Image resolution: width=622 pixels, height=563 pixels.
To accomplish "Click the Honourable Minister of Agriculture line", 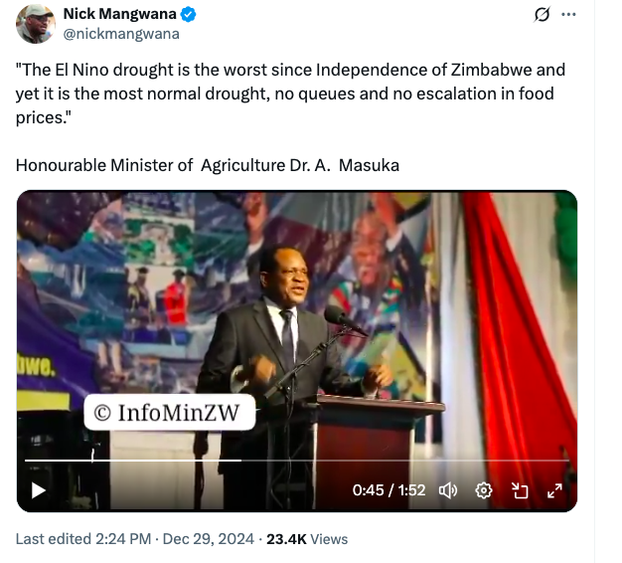I will click(x=207, y=165).
